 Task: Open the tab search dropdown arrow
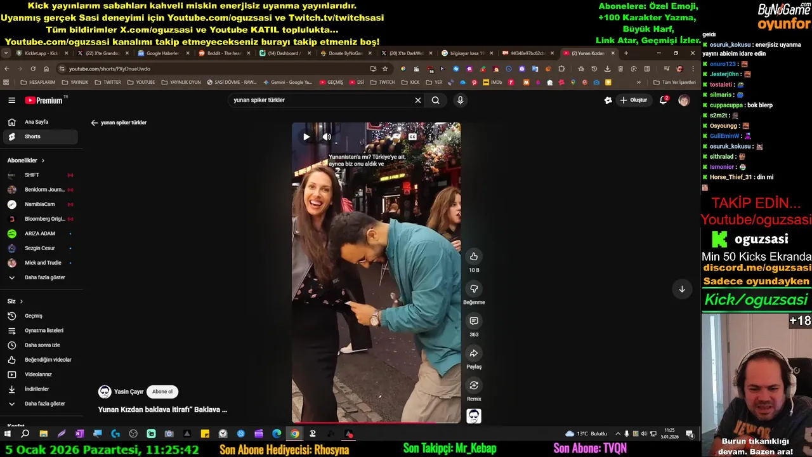point(6,53)
